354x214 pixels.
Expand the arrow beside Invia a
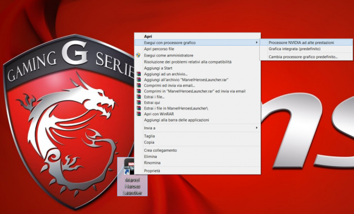click(256, 128)
